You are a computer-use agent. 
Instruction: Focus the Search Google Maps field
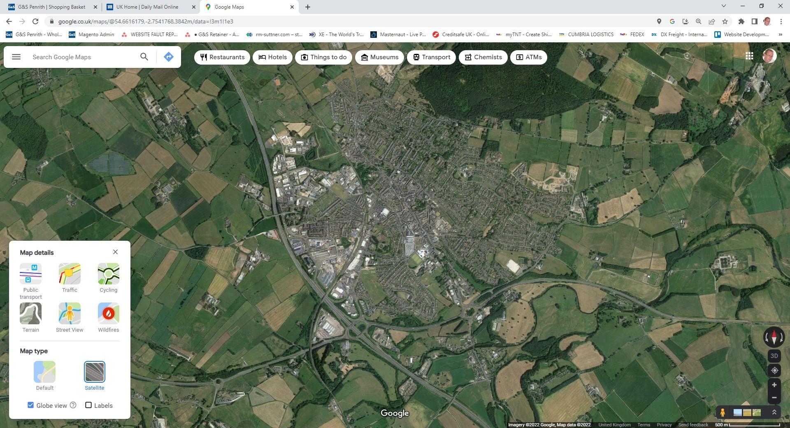82,57
